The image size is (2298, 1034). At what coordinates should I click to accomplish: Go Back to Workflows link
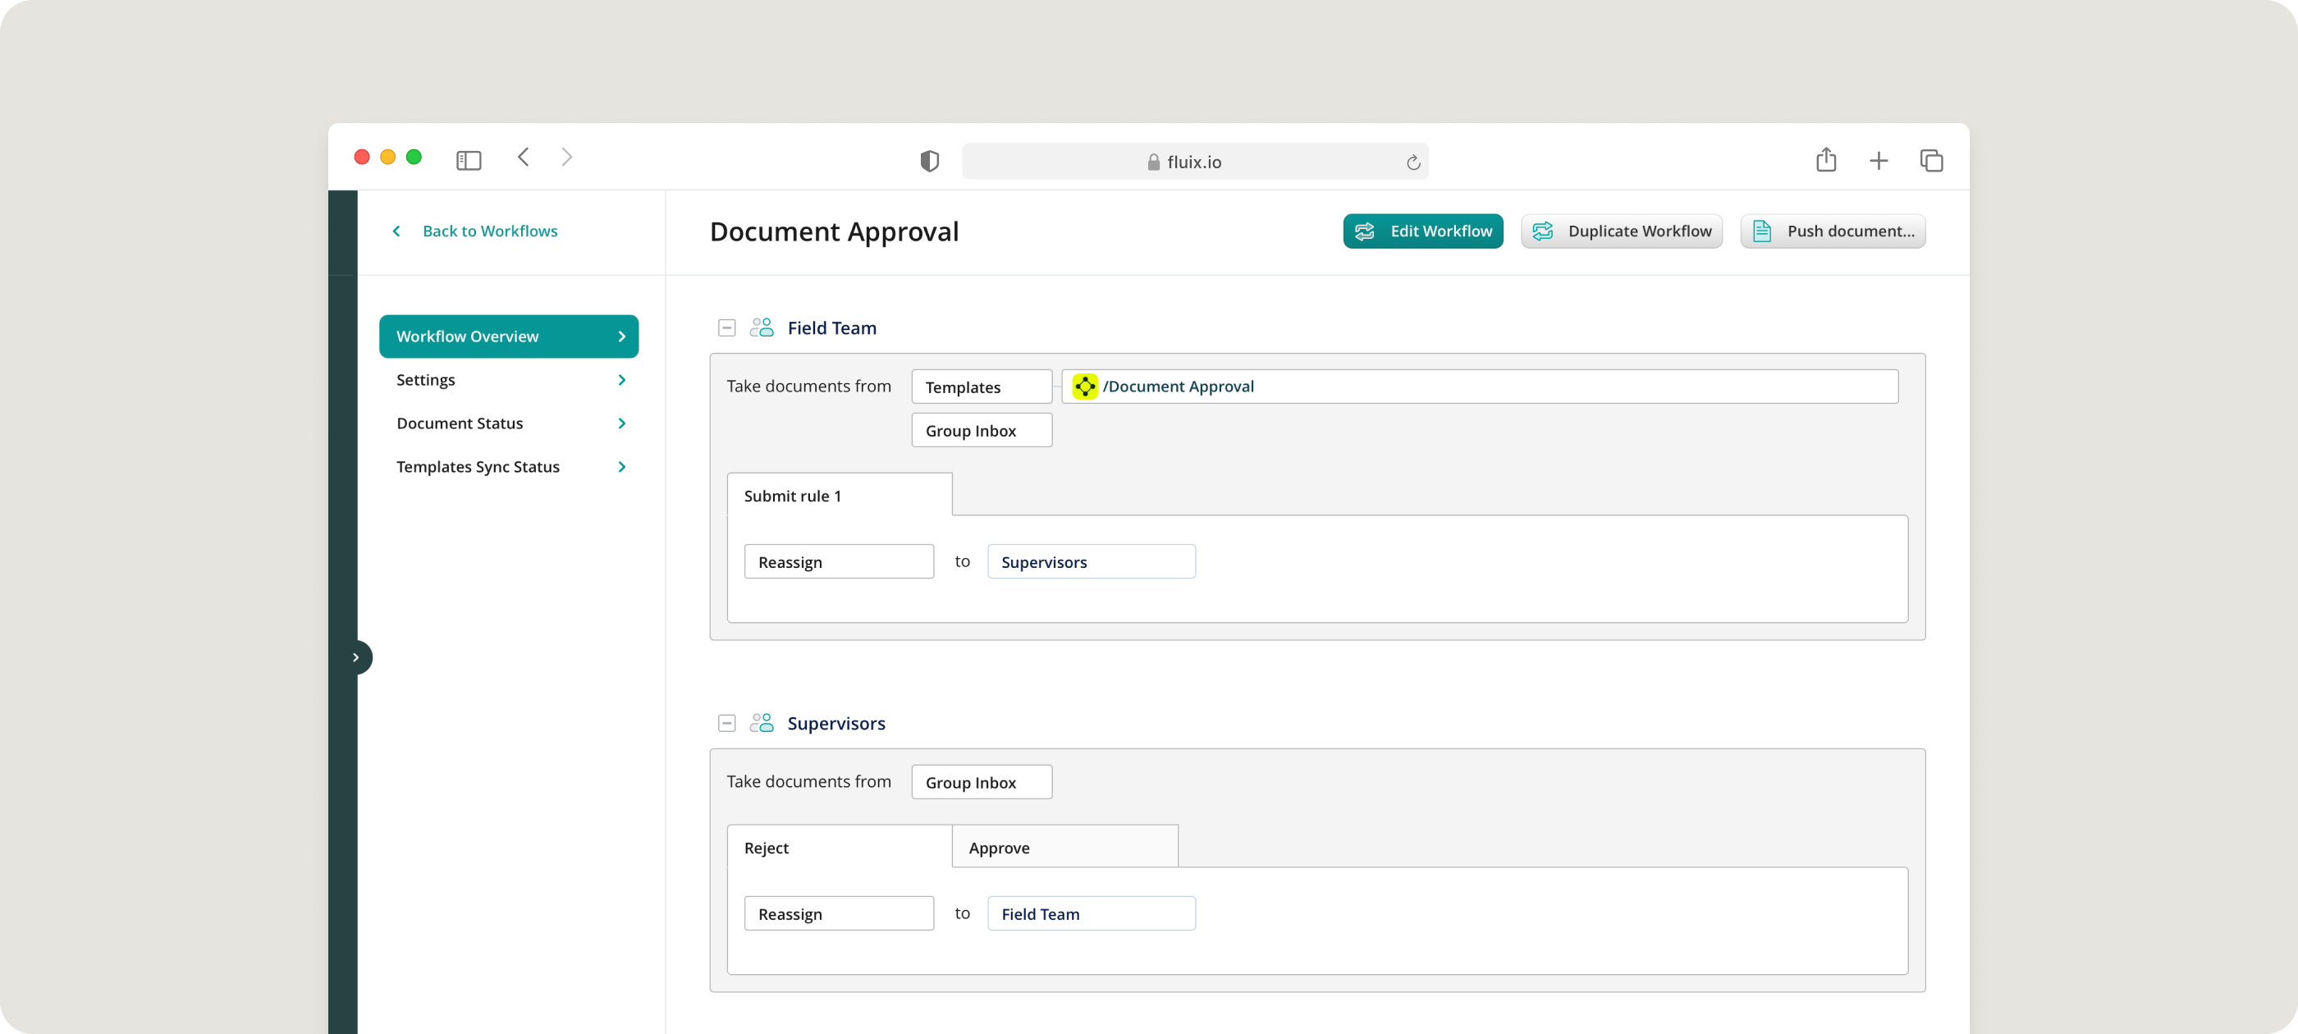coord(489,231)
